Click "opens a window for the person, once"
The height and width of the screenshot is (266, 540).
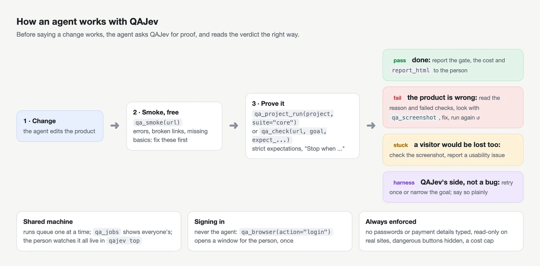coord(244,241)
